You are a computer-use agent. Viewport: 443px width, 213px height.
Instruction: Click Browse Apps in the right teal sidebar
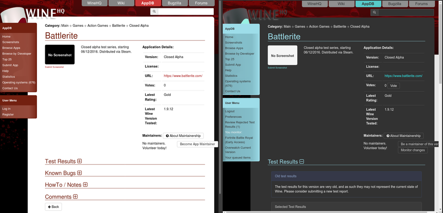point(234,48)
